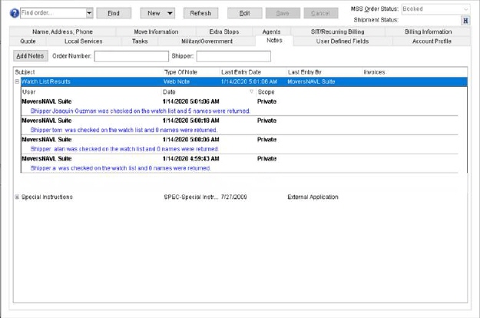
Task: Expand the Special Instructions note
Action: (17, 197)
